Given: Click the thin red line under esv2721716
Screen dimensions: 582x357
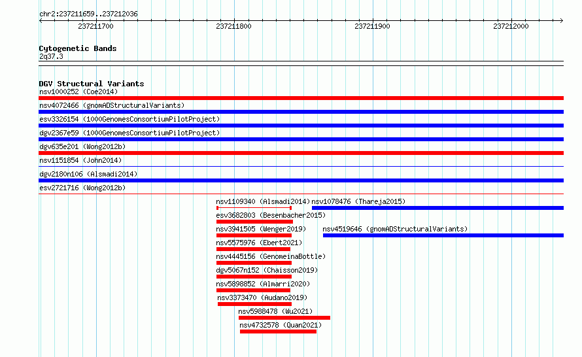Looking at the screenshot, I should [301, 194].
